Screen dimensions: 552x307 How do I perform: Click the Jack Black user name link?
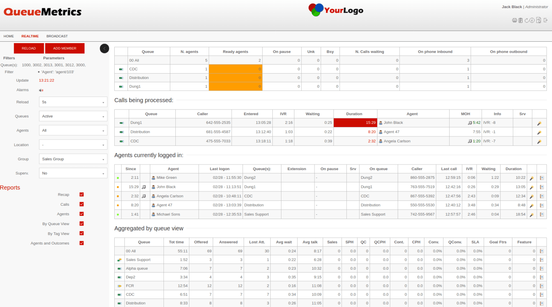(512, 7)
